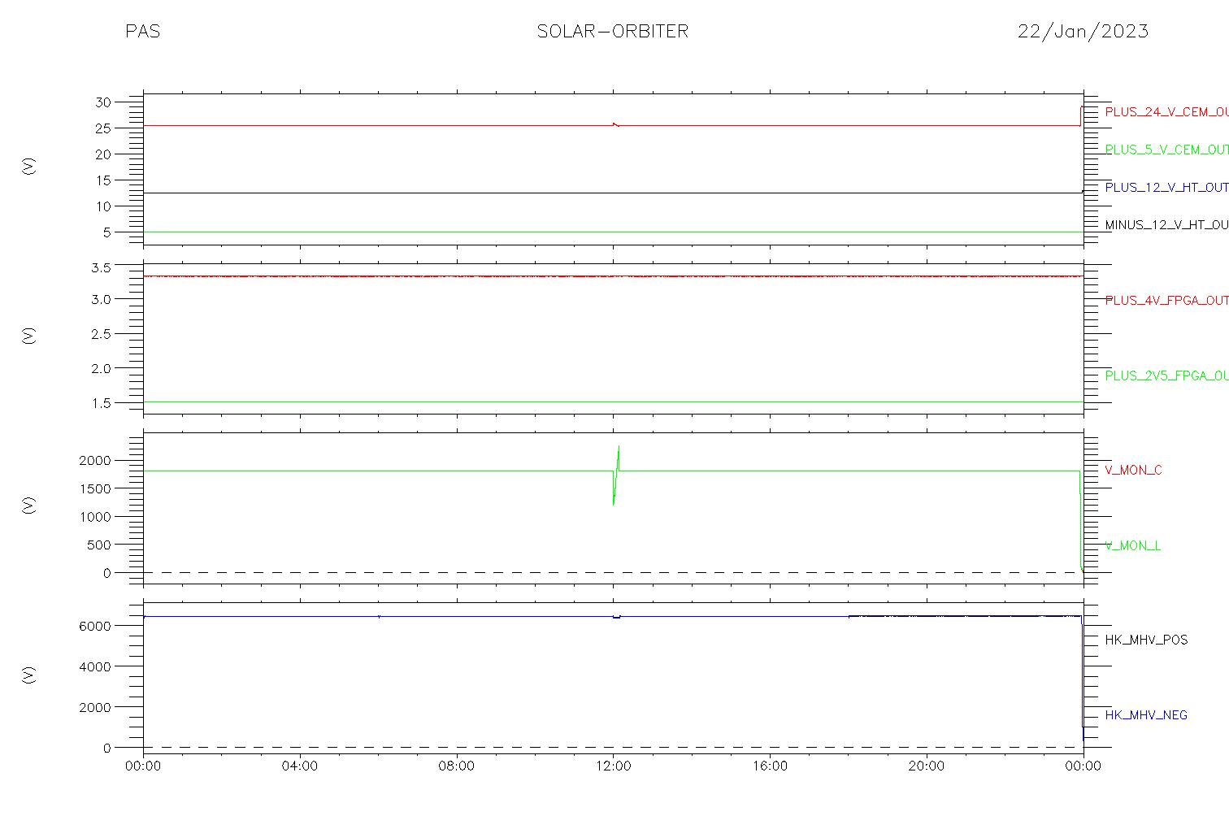
Task: Click the 3.5 tick label on the FPGA plot
Action: click(101, 267)
